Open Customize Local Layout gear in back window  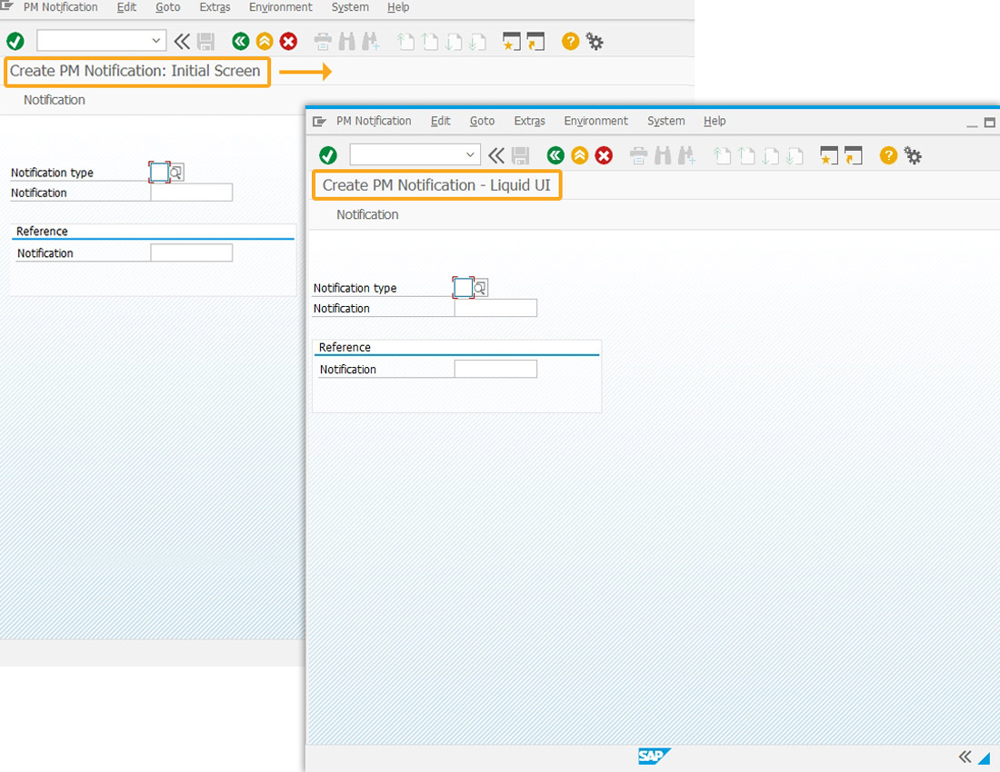(595, 42)
